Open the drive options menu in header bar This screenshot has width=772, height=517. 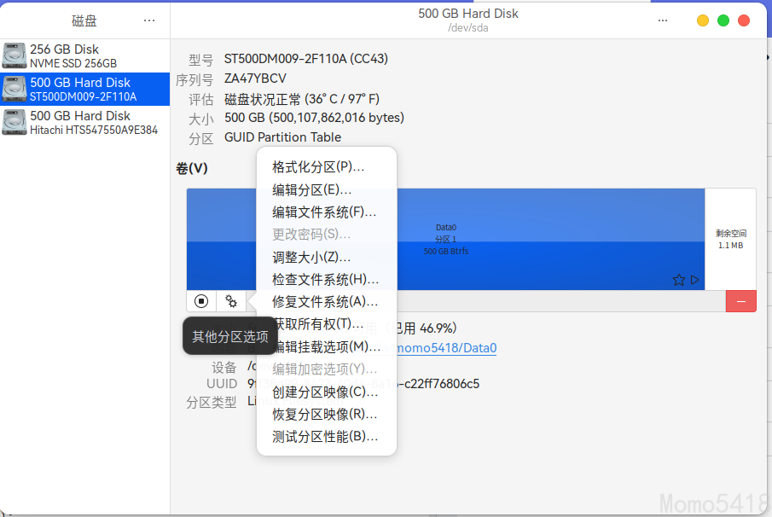663,20
